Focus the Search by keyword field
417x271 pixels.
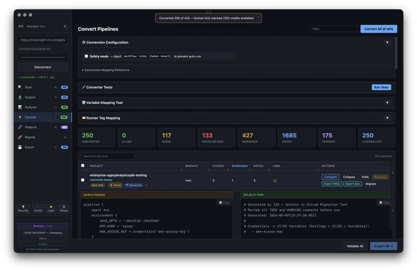[108, 156]
